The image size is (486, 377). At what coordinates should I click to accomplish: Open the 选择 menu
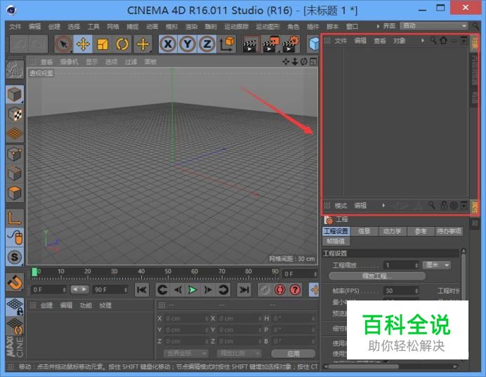point(74,27)
